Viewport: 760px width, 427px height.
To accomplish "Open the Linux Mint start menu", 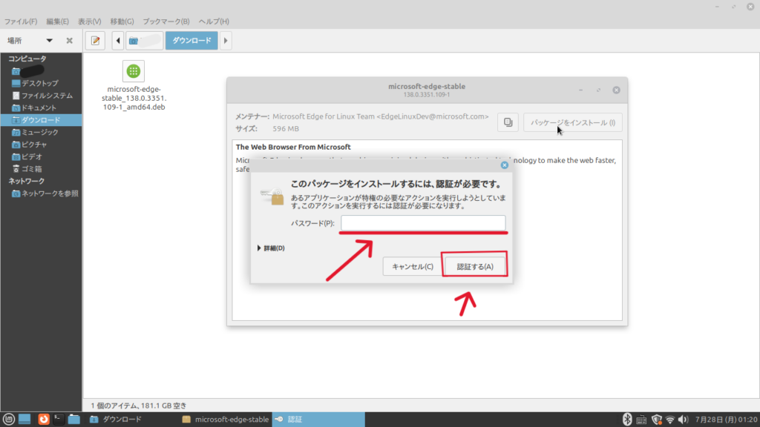I will tap(9, 420).
